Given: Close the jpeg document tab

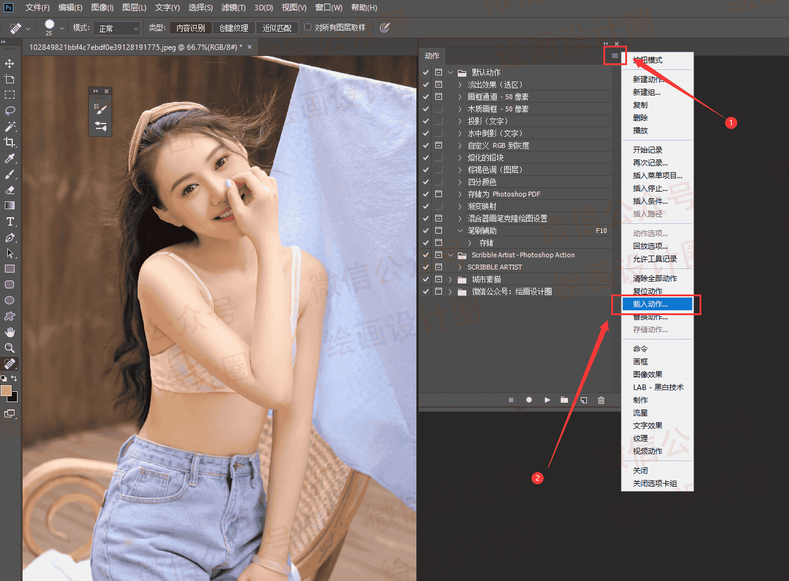Looking at the screenshot, I should click(250, 47).
